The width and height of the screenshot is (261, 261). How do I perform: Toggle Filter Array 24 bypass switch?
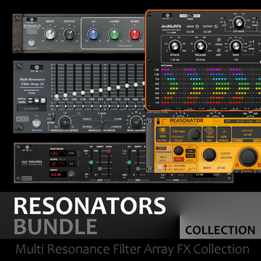point(36,67)
